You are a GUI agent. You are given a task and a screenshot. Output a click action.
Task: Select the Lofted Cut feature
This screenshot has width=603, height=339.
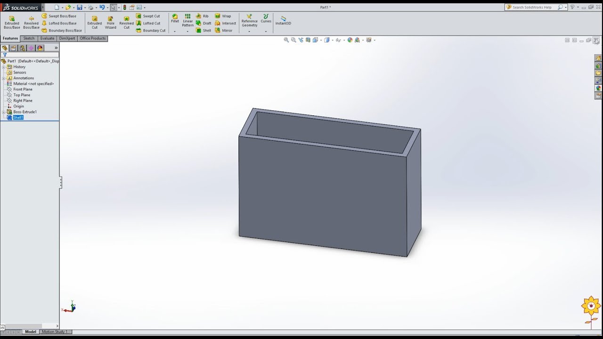pos(148,23)
